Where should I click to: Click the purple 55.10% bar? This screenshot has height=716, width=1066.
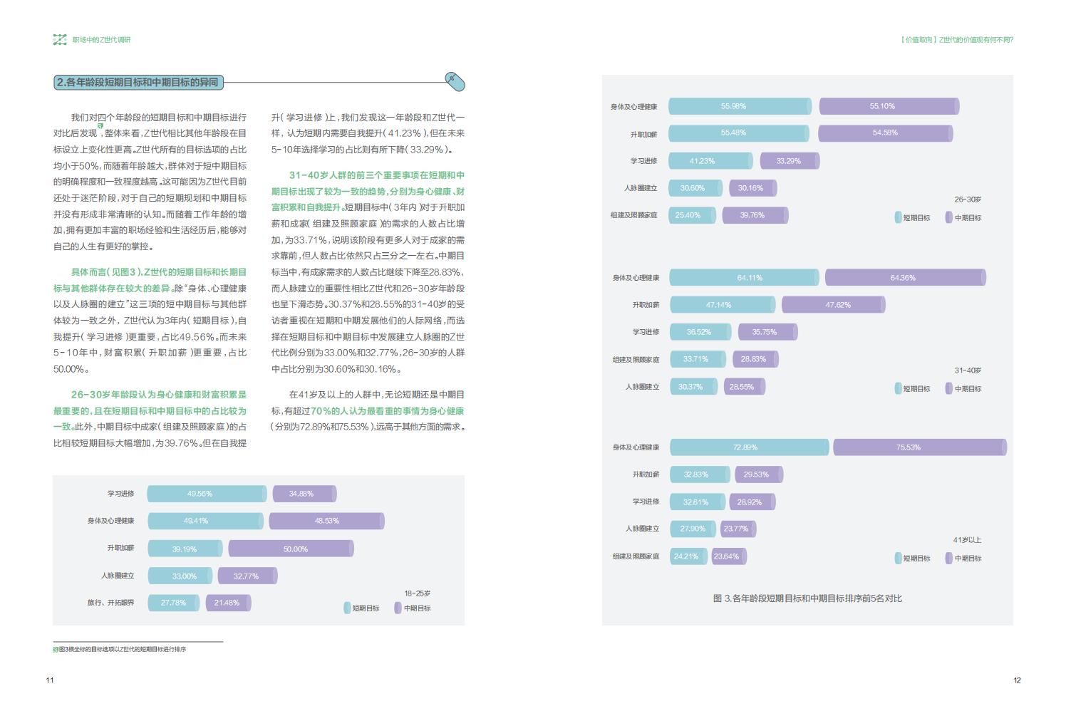pyautogui.click(x=889, y=106)
